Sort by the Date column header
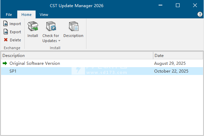204x136 pixels. [178, 55]
